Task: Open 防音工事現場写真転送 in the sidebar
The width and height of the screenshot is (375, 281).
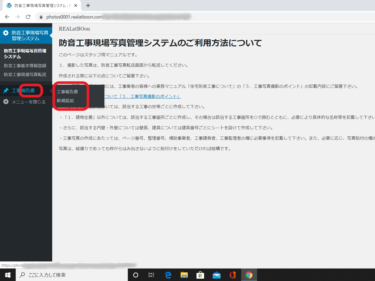Action: [x=25, y=75]
